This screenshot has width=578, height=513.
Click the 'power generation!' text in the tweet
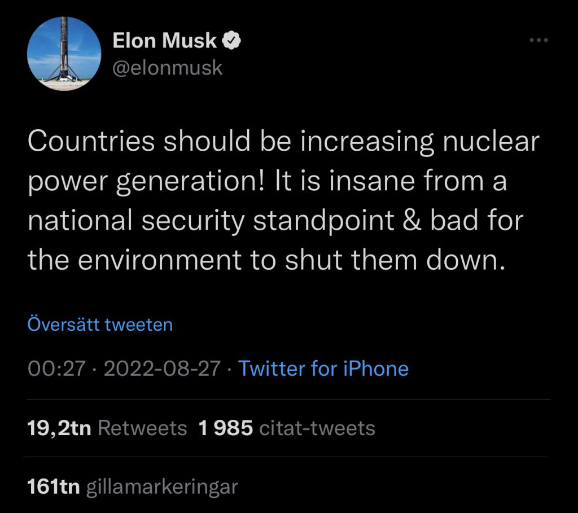(x=146, y=181)
